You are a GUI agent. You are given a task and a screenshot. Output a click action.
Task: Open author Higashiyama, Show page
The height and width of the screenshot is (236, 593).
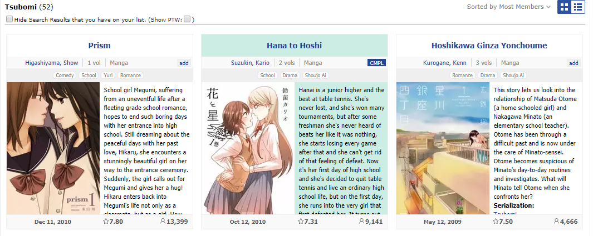pos(52,63)
